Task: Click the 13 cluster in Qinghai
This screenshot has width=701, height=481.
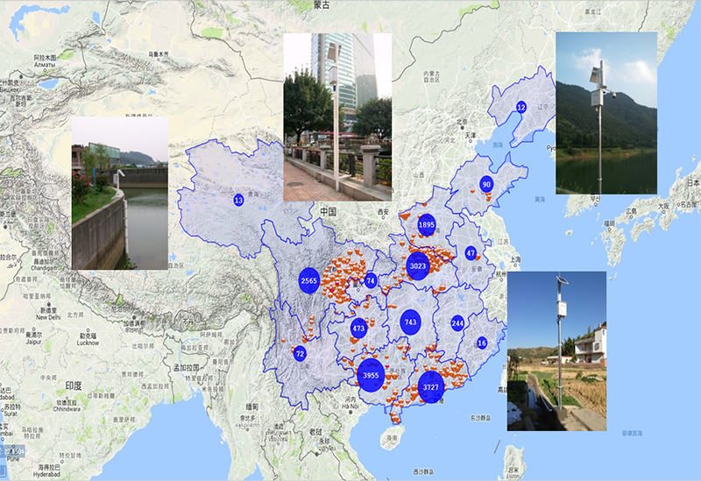Action: pos(238,200)
